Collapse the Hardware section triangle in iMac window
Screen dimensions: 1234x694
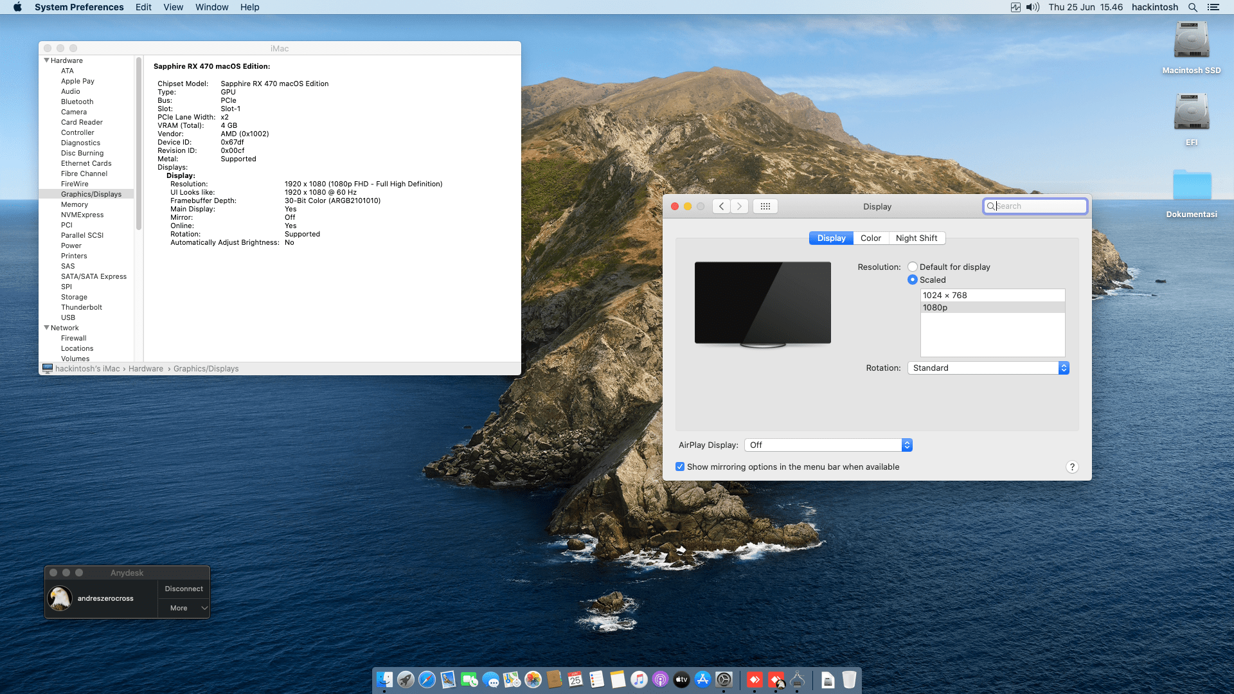click(46, 60)
